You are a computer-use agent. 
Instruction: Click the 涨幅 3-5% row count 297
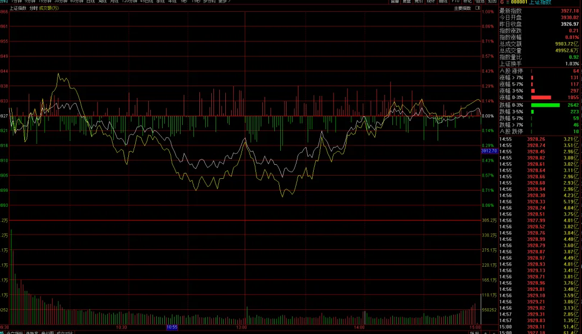coord(574,91)
